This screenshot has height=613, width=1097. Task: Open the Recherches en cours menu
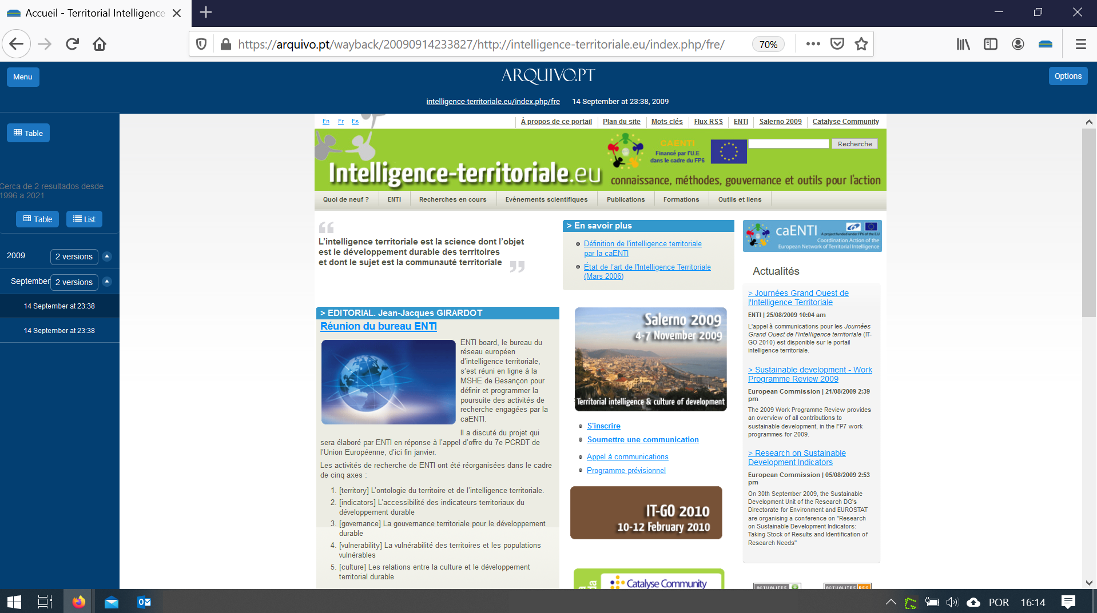pyautogui.click(x=452, y=199)
